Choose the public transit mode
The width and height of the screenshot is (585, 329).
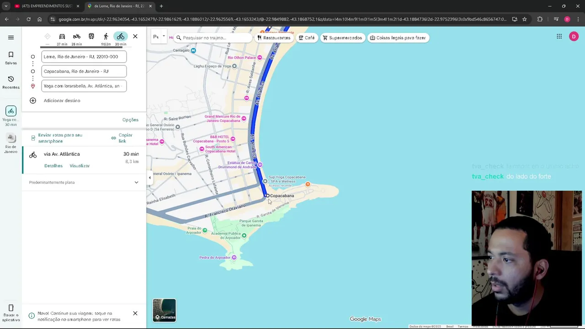tap(91, 37)
